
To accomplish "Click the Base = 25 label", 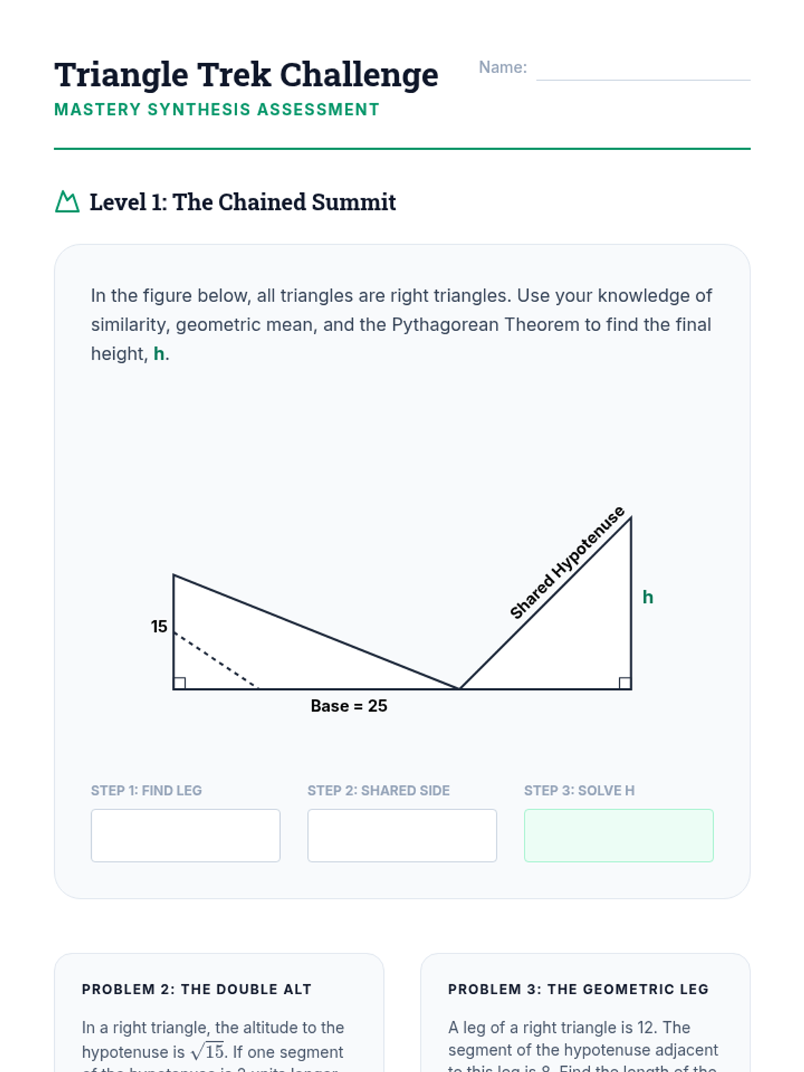I will point(349,706).
